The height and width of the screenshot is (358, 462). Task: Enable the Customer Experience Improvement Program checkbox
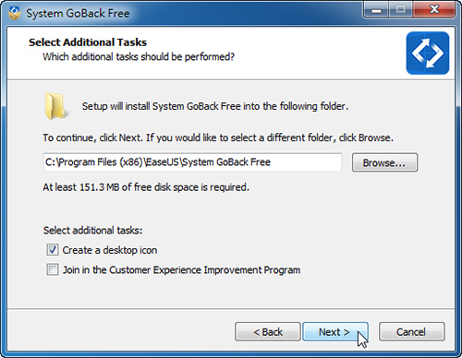[x=53, y=269]
